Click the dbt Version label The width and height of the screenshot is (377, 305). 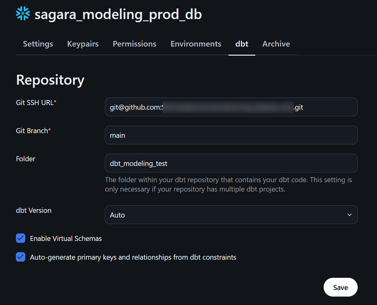tap(34, 210)
